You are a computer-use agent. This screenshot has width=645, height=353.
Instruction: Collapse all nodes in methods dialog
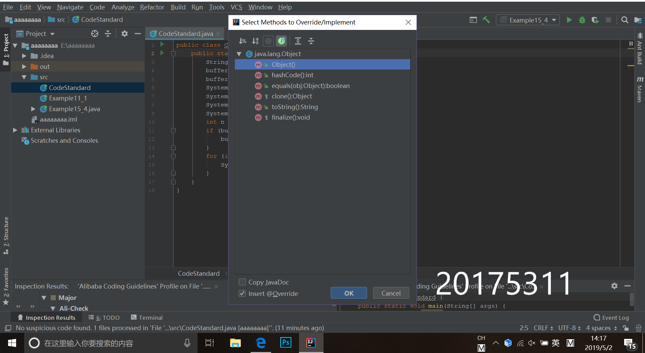tap(311, 41)
